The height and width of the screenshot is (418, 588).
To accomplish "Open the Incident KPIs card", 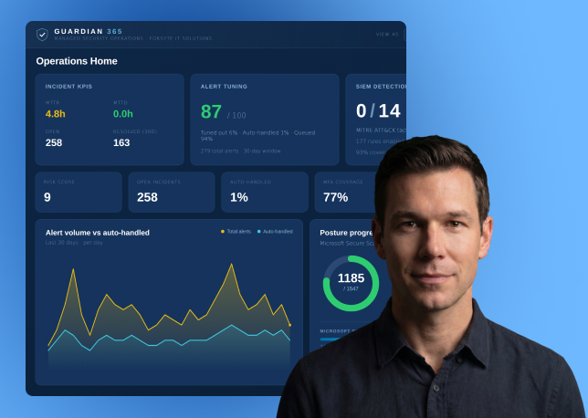I will click(110, 120).
